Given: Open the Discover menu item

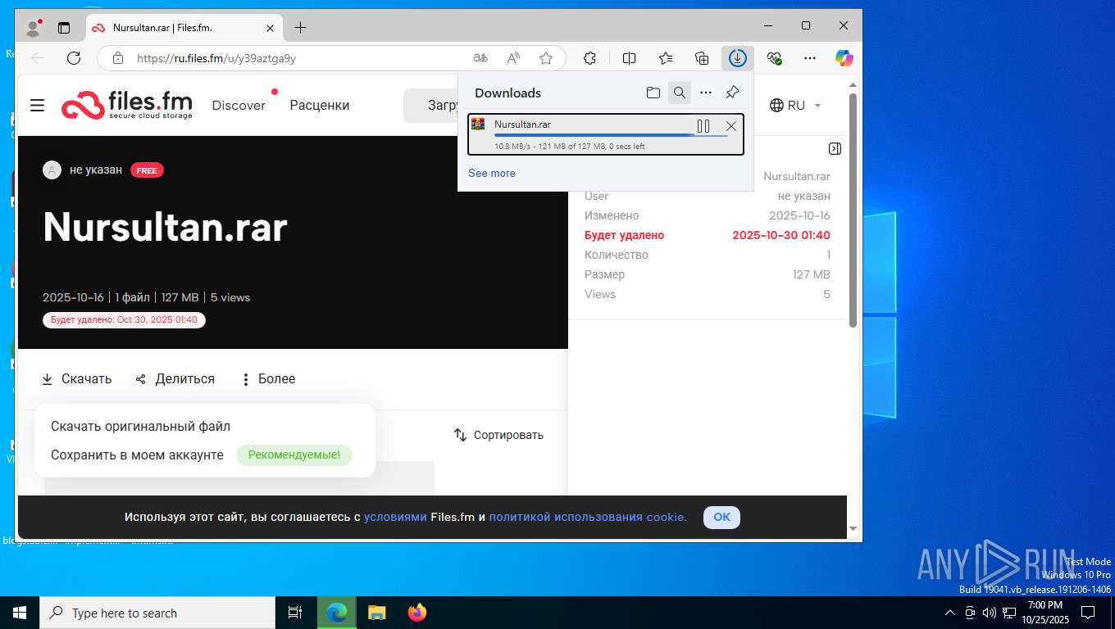Looking at the screenshot, I should (x=239, y=105).
